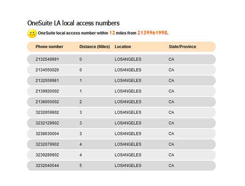Click phone number 3238630004
Image resolution: width=245 pixels, height=186 pixels.
click(x=47, y=134)
